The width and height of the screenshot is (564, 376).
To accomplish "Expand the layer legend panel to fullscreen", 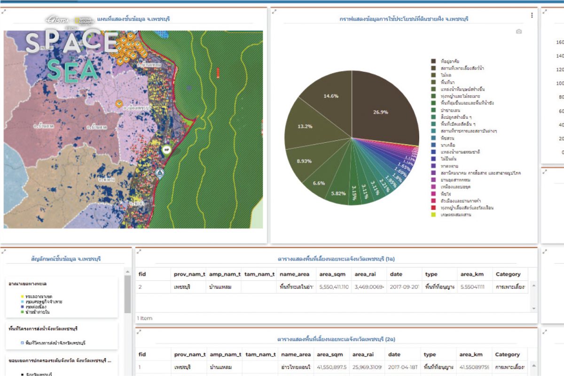I will [4, 251].
